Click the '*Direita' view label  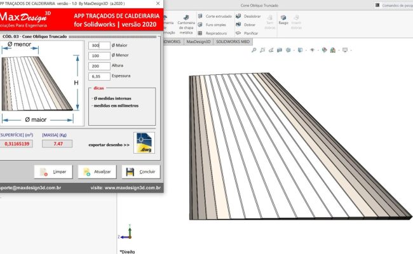coord(127,251)
